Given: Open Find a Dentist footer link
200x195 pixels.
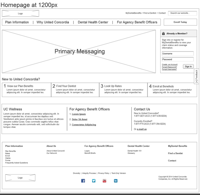Looking at the screenshot, I should pyautogui.click(x=175, y=153).
